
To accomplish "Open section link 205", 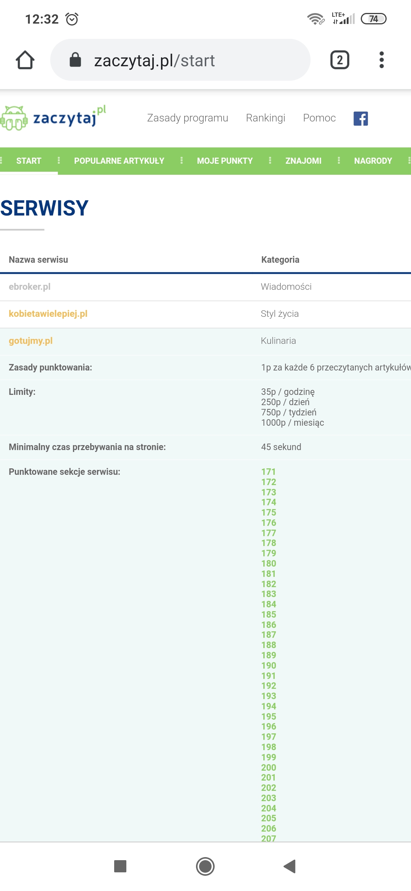I will coord(268,818).
